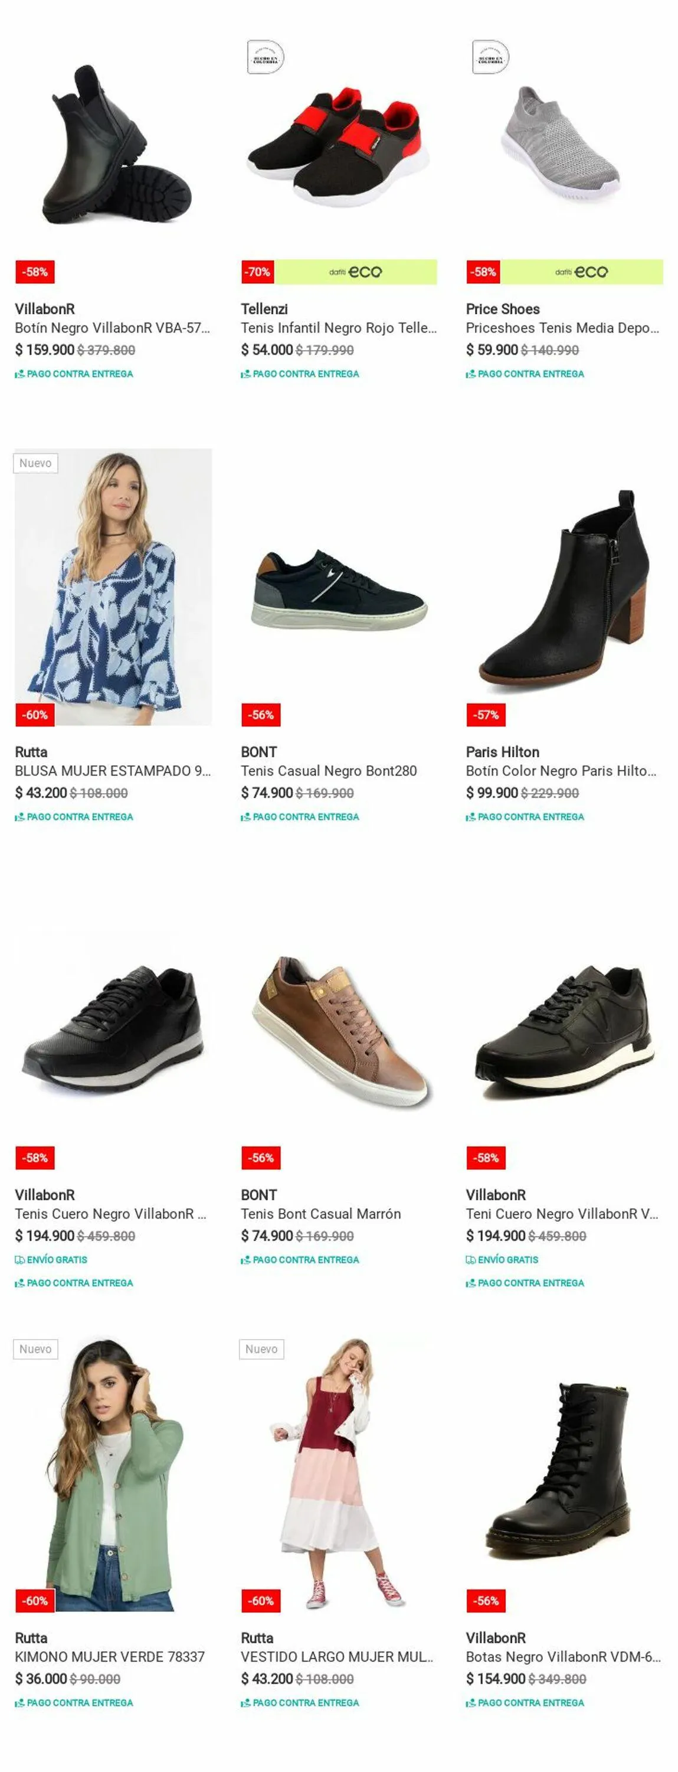Click the Hecho en Colombia badge on Price Shoes sneaker
Image resolution: width=678 pixels, height=1772 pixels.
point(490,57)
